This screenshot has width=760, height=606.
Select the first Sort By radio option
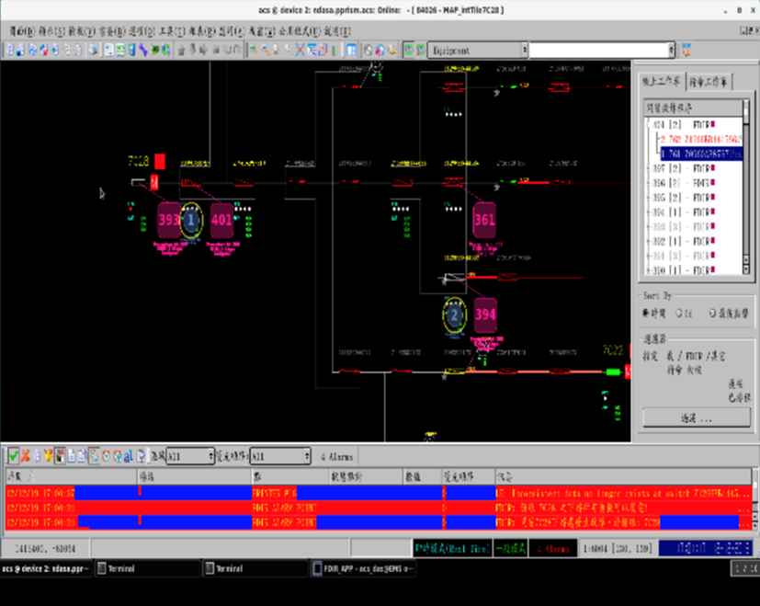(x=647, y=313)
